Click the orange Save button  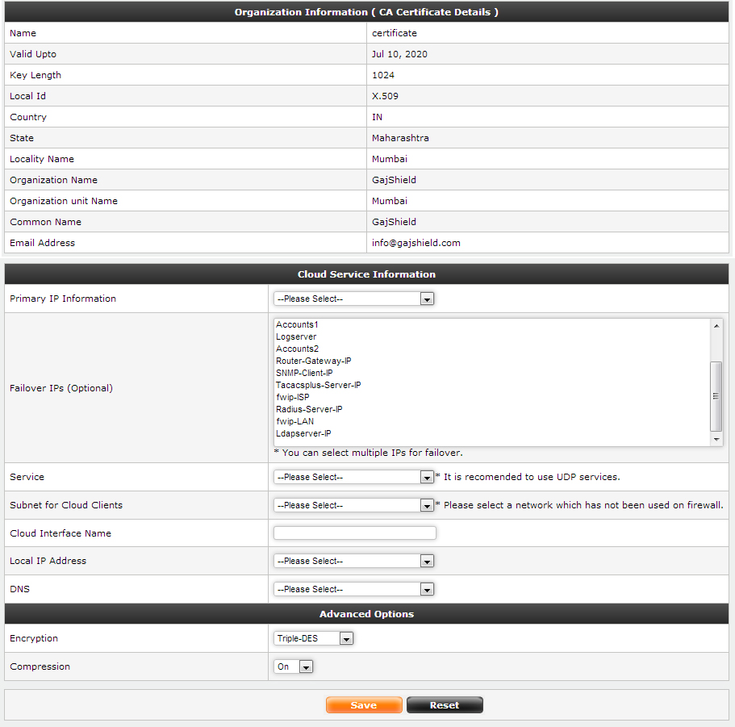364,705
